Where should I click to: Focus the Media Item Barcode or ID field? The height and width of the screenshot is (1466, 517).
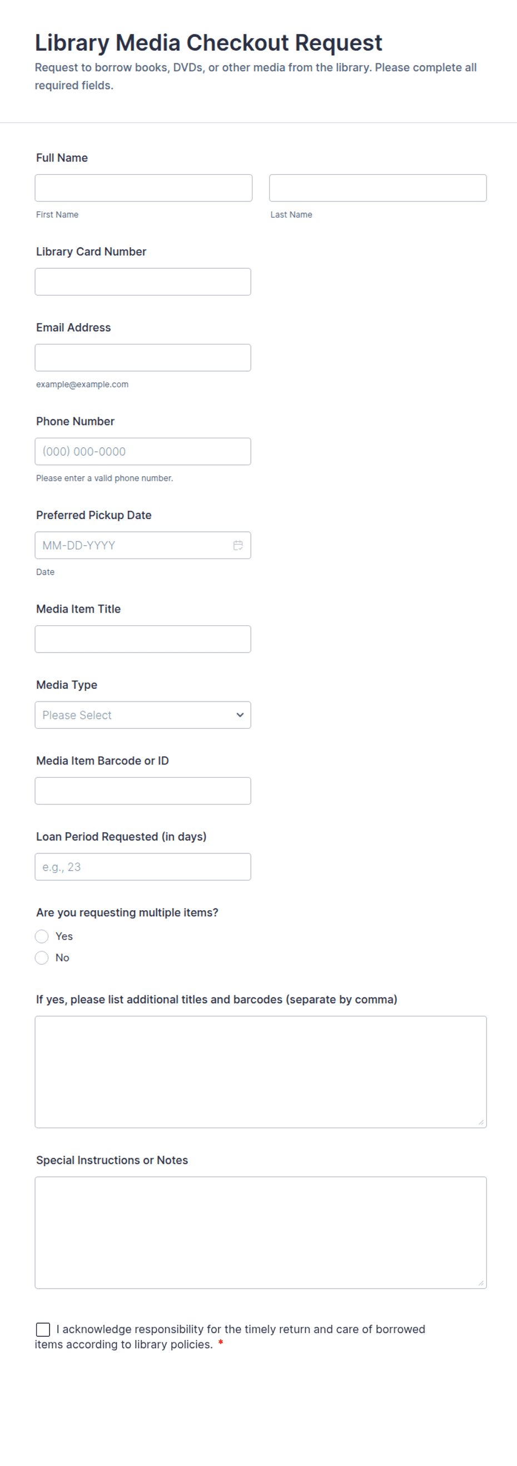pos(143,791)
